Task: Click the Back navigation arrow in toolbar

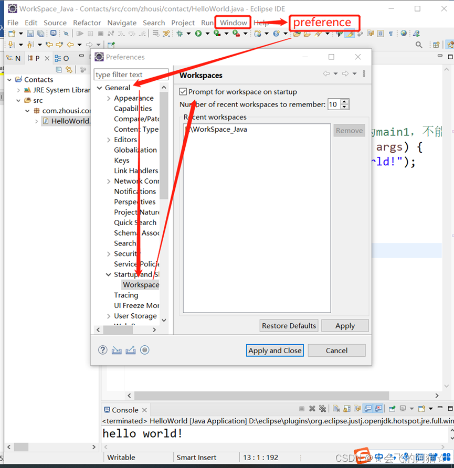Action: [x=70, y=45]
